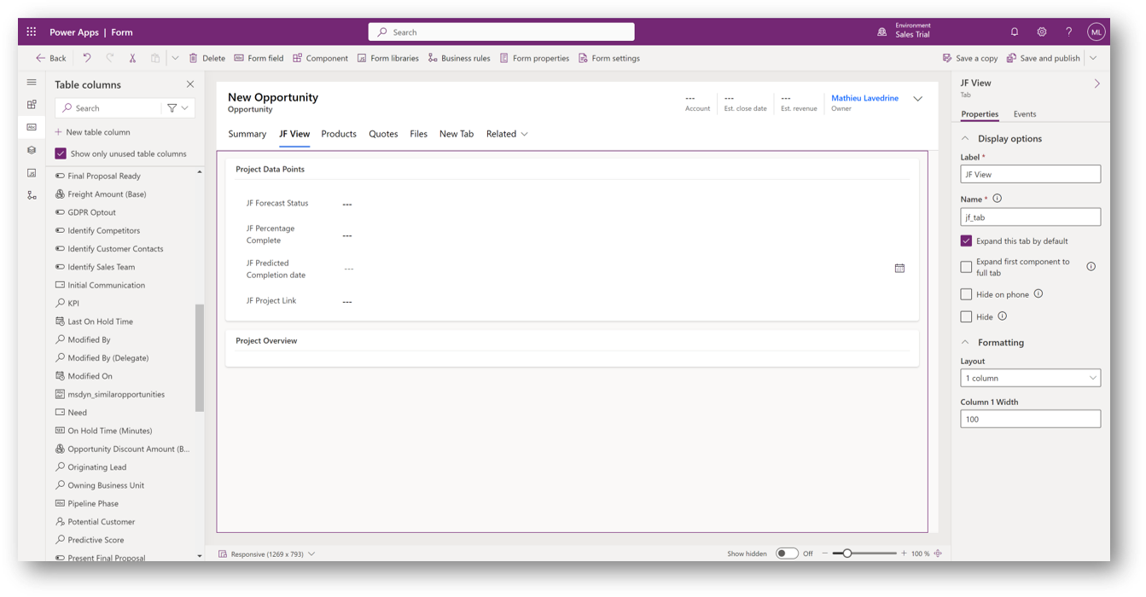
Task: Open the Events tab in properties pane
Action: coord(1024,114)
